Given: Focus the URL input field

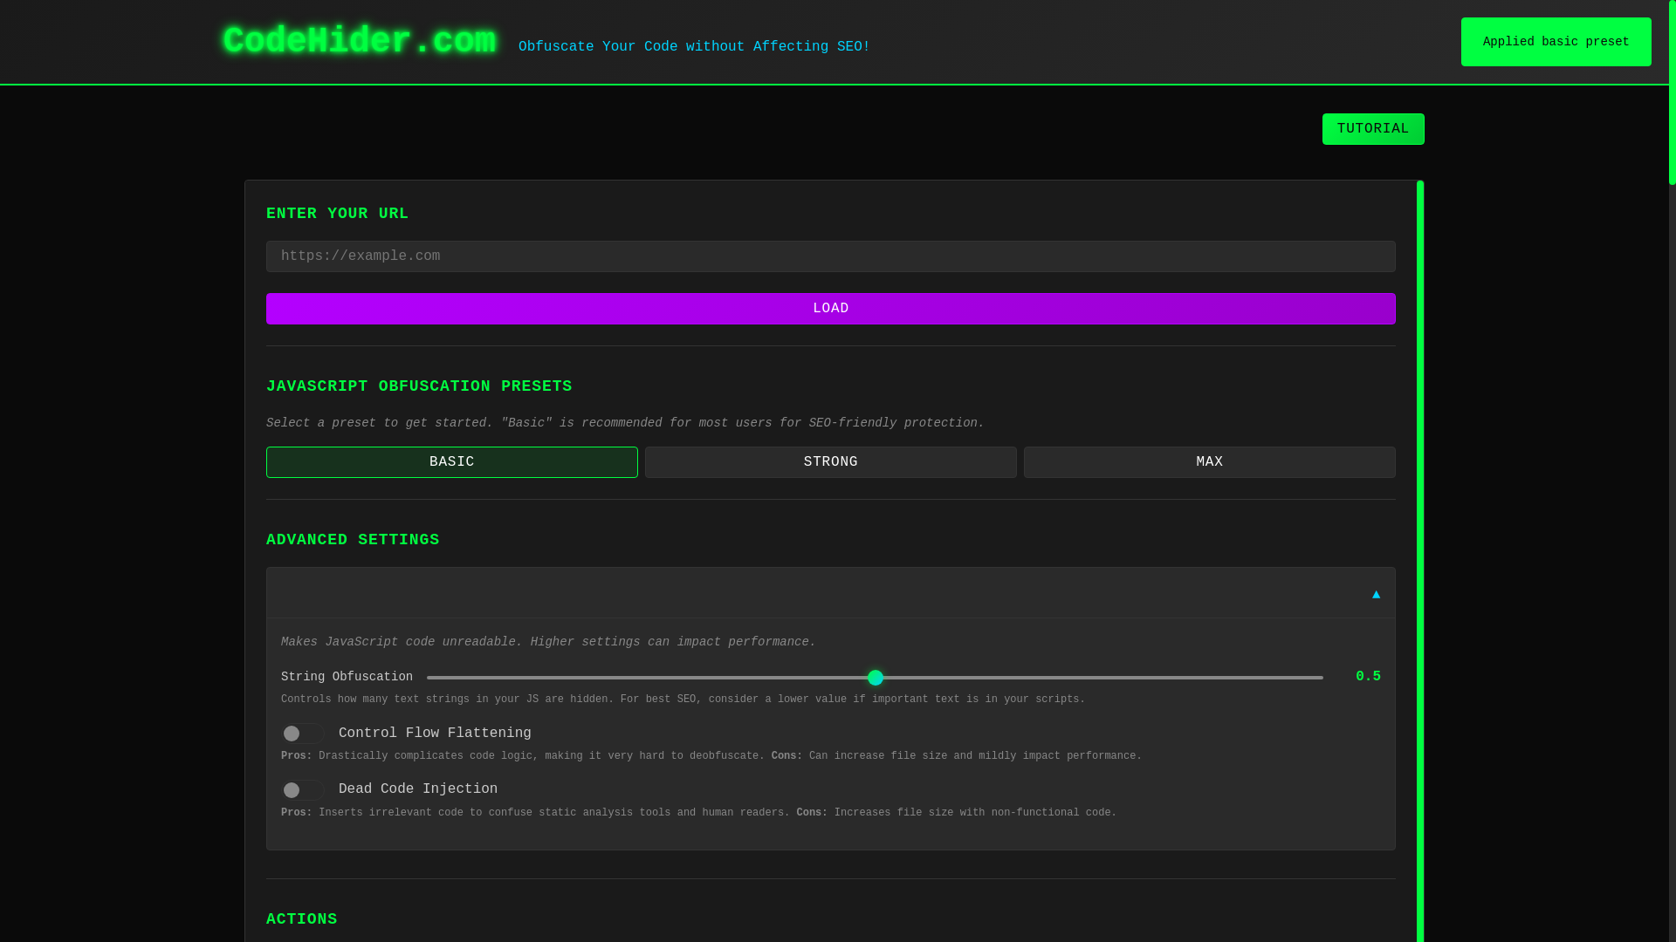Looking at the screenshot, I should (831, 256).
